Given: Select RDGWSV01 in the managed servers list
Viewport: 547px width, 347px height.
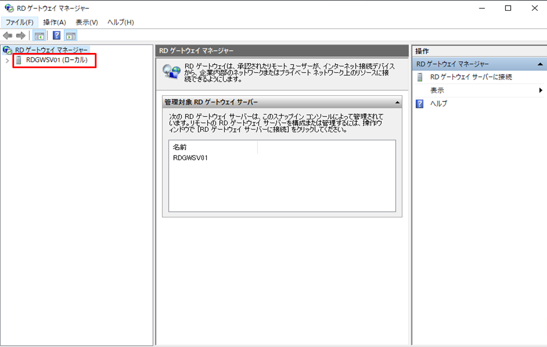Looking at the screenshot, I should [190, 158].
